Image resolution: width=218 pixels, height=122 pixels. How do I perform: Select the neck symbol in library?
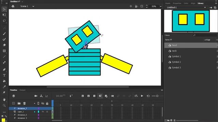(191, 51)
